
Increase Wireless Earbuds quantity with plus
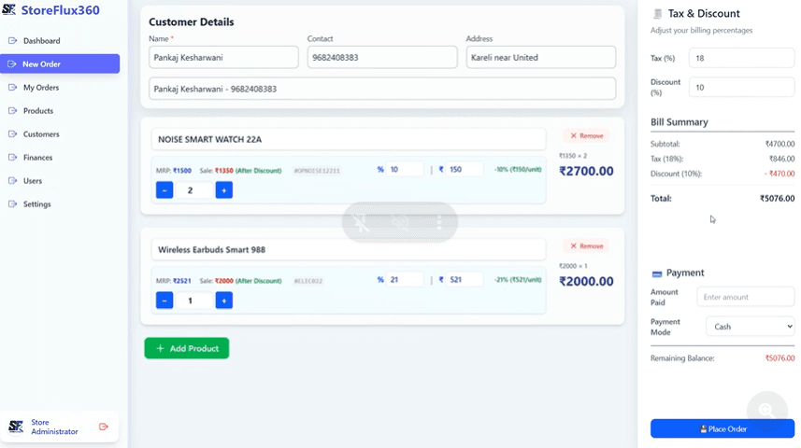tap(223, 301)
